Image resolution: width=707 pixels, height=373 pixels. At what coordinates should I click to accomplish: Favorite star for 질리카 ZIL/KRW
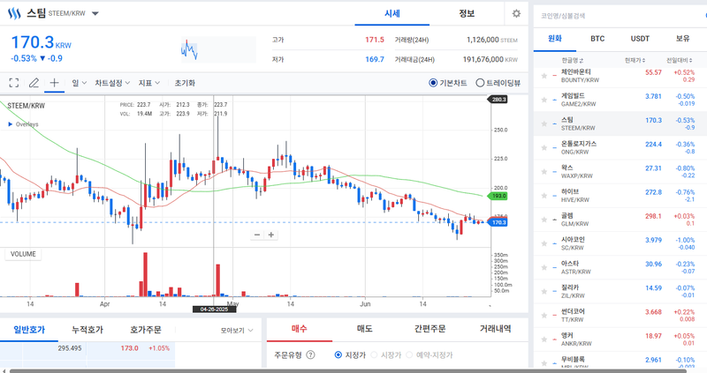[544, 291]
